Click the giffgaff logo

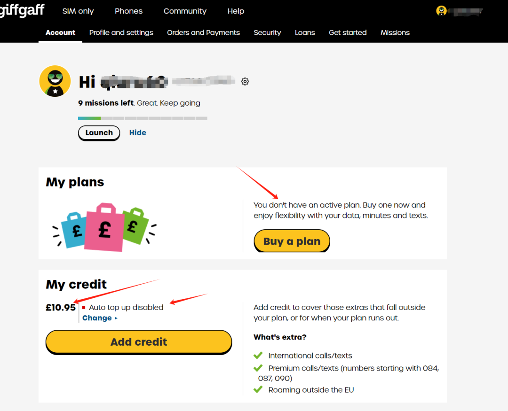coord(22,10)
